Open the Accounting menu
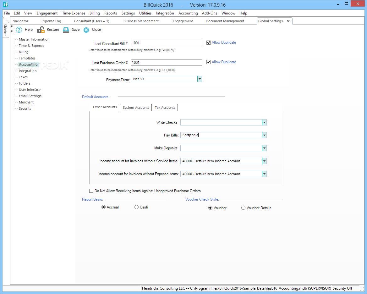This screenshot has width=367, height=294. point(188,13)
